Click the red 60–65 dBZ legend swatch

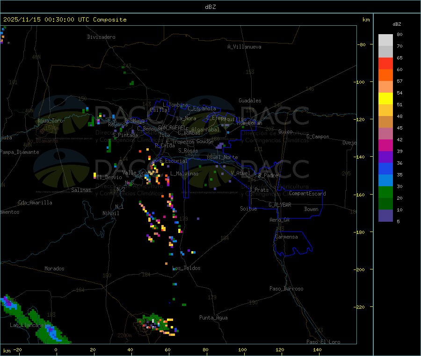pos(385,63)
